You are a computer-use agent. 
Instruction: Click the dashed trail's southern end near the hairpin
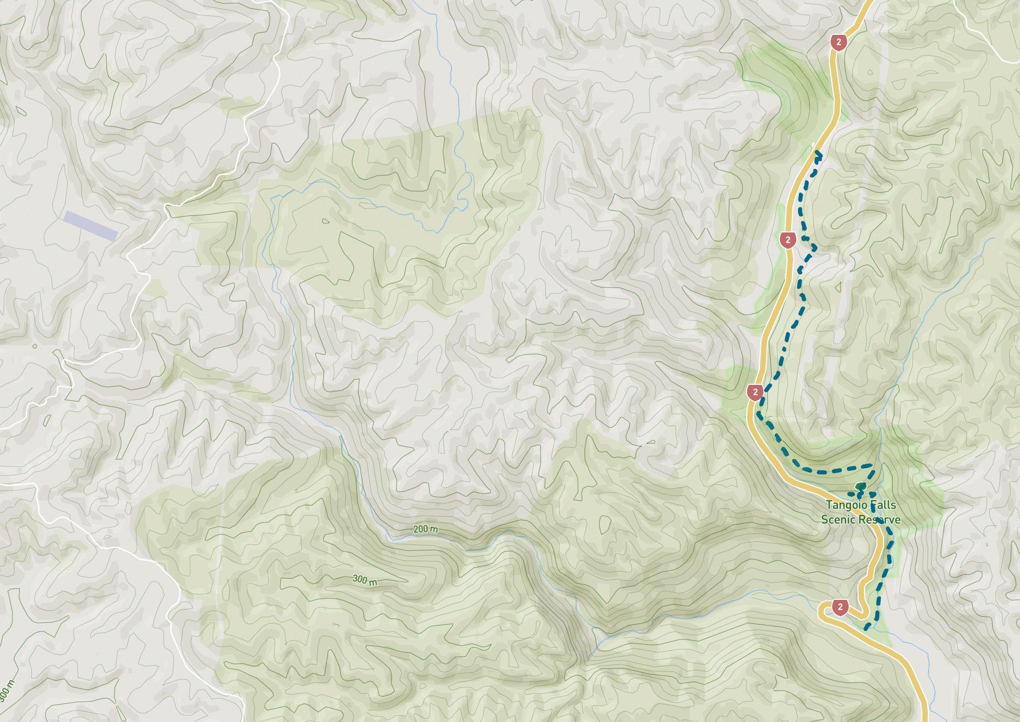867,627
